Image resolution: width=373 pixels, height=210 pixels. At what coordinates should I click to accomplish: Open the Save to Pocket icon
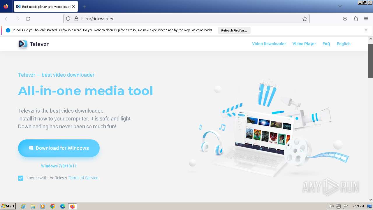tap(345, 19)
